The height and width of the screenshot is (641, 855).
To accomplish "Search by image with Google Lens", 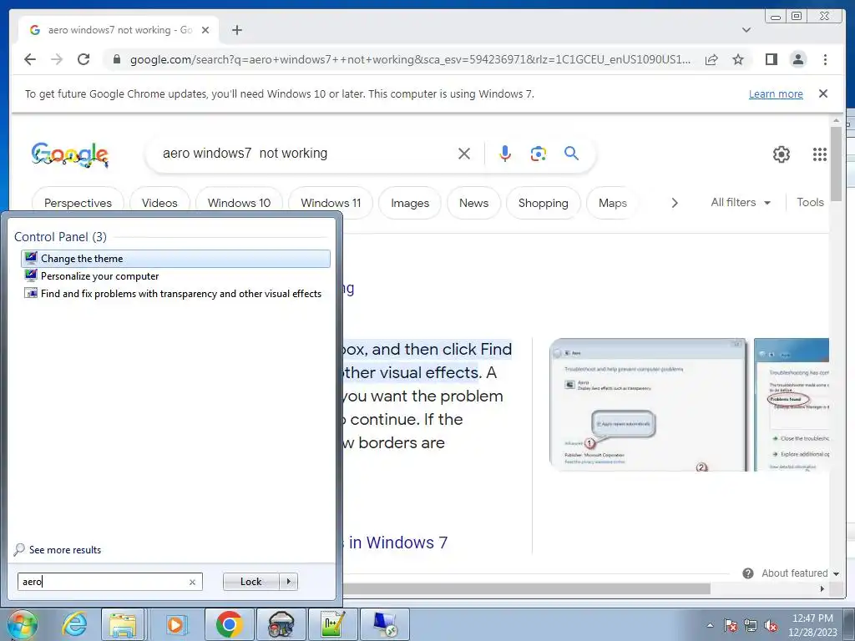I will pyautogui.click(x=539, y=154).
